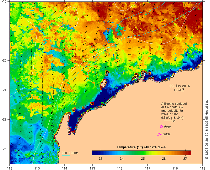This screenshot has height=170, width=210.
Task: Click the cyan 200 1000m isobath legend line
Action: click(66, 155)
